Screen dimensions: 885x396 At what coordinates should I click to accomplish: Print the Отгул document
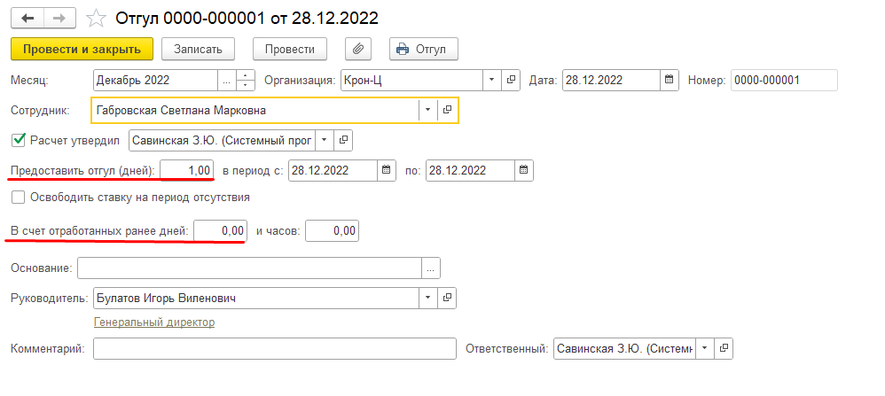pyautogui.click(x=423, y=48)
